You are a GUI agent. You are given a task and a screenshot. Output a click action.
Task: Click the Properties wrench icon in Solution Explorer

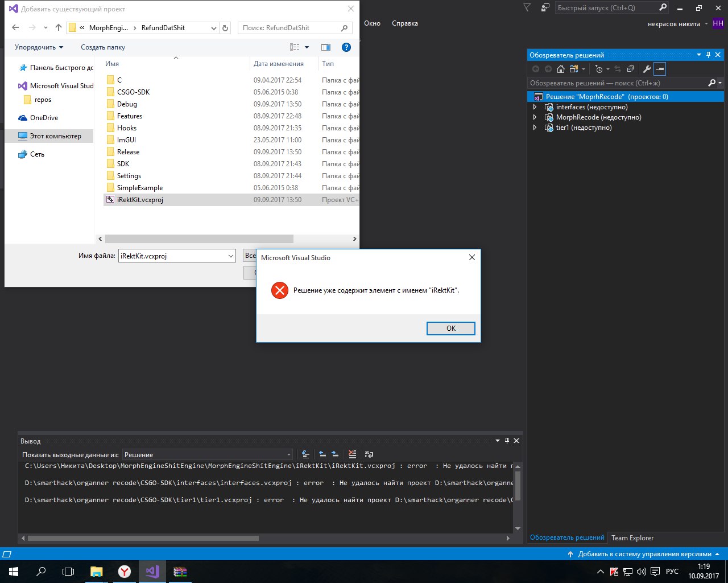(x=647, y=69)
